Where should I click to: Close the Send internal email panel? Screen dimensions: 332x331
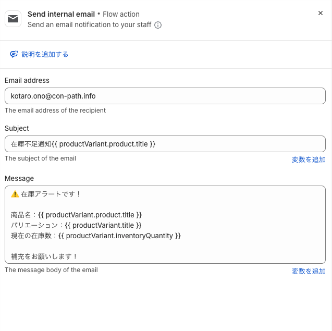321,13
